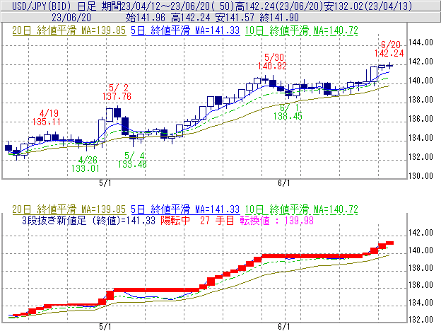
Task: Click the opening price 始141.96
Action: [146, 18]
